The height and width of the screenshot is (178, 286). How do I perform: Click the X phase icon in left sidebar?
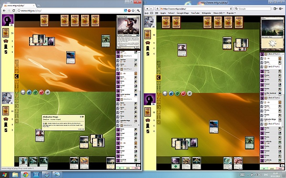click(17, 121)
